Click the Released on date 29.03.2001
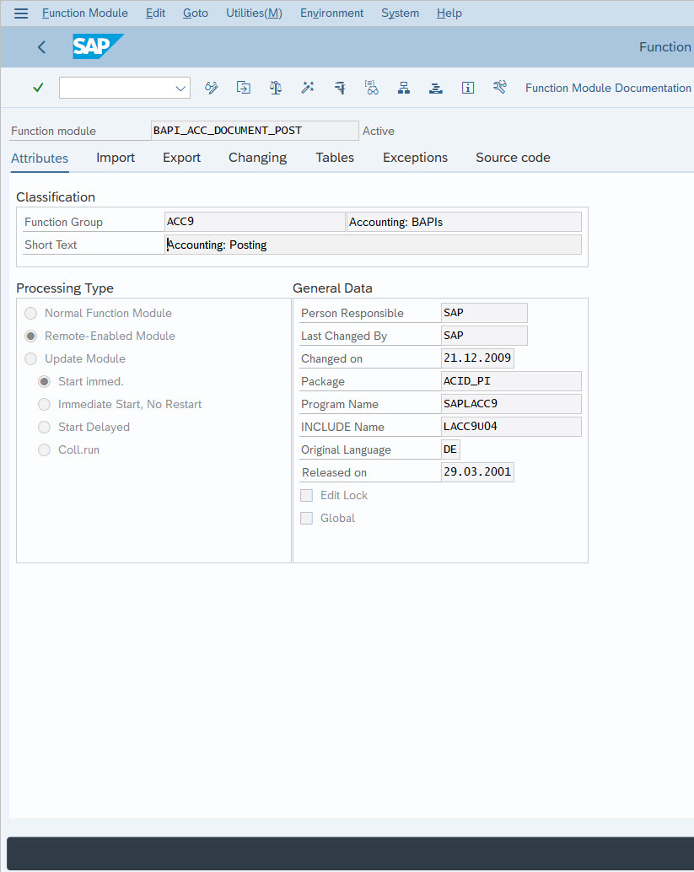 [477, 472]
